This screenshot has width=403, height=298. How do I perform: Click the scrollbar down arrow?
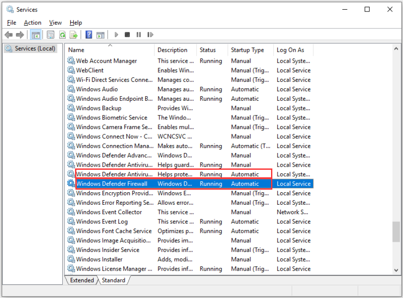click(x=396, y=270)
